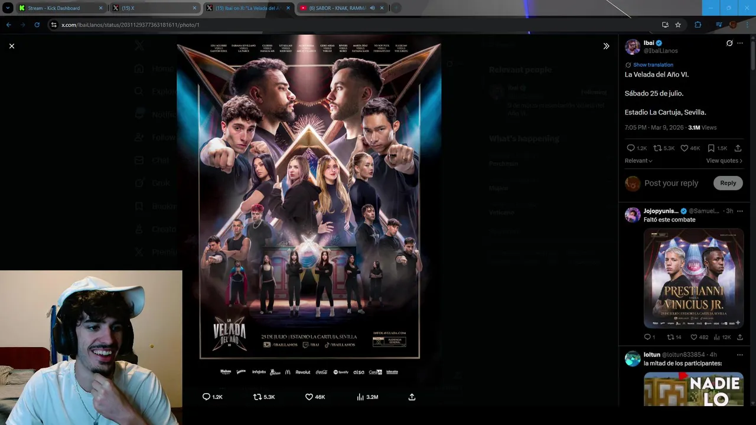
Task: Switch to the Stream - Kick Dashboard tab
Action: click(x=53, y=8)
